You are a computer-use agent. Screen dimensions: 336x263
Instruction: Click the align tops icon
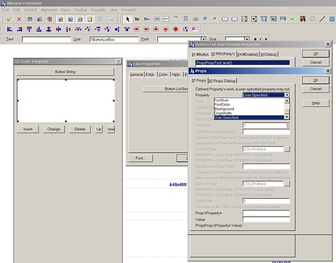pyautogui.click(x=29, y=29)
